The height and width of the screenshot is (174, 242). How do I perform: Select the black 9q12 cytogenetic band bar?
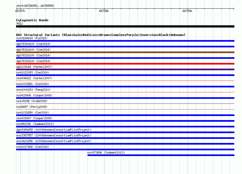click(x=125, y=26)
